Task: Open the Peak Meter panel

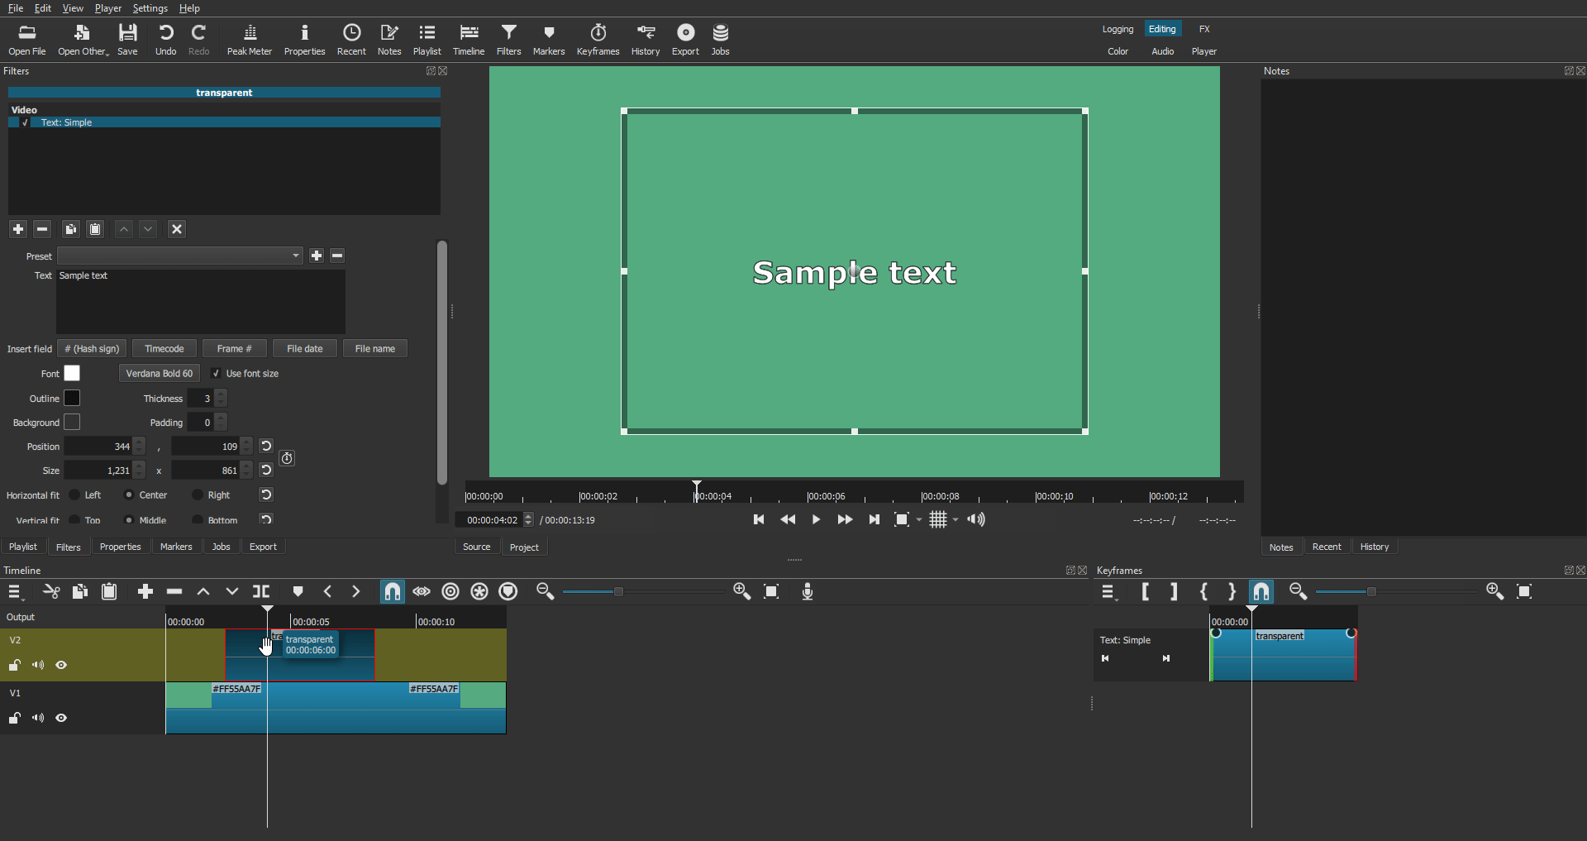Action: (x=249, y=39)
